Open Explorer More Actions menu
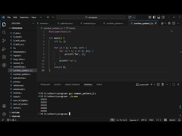 point(33,23)
